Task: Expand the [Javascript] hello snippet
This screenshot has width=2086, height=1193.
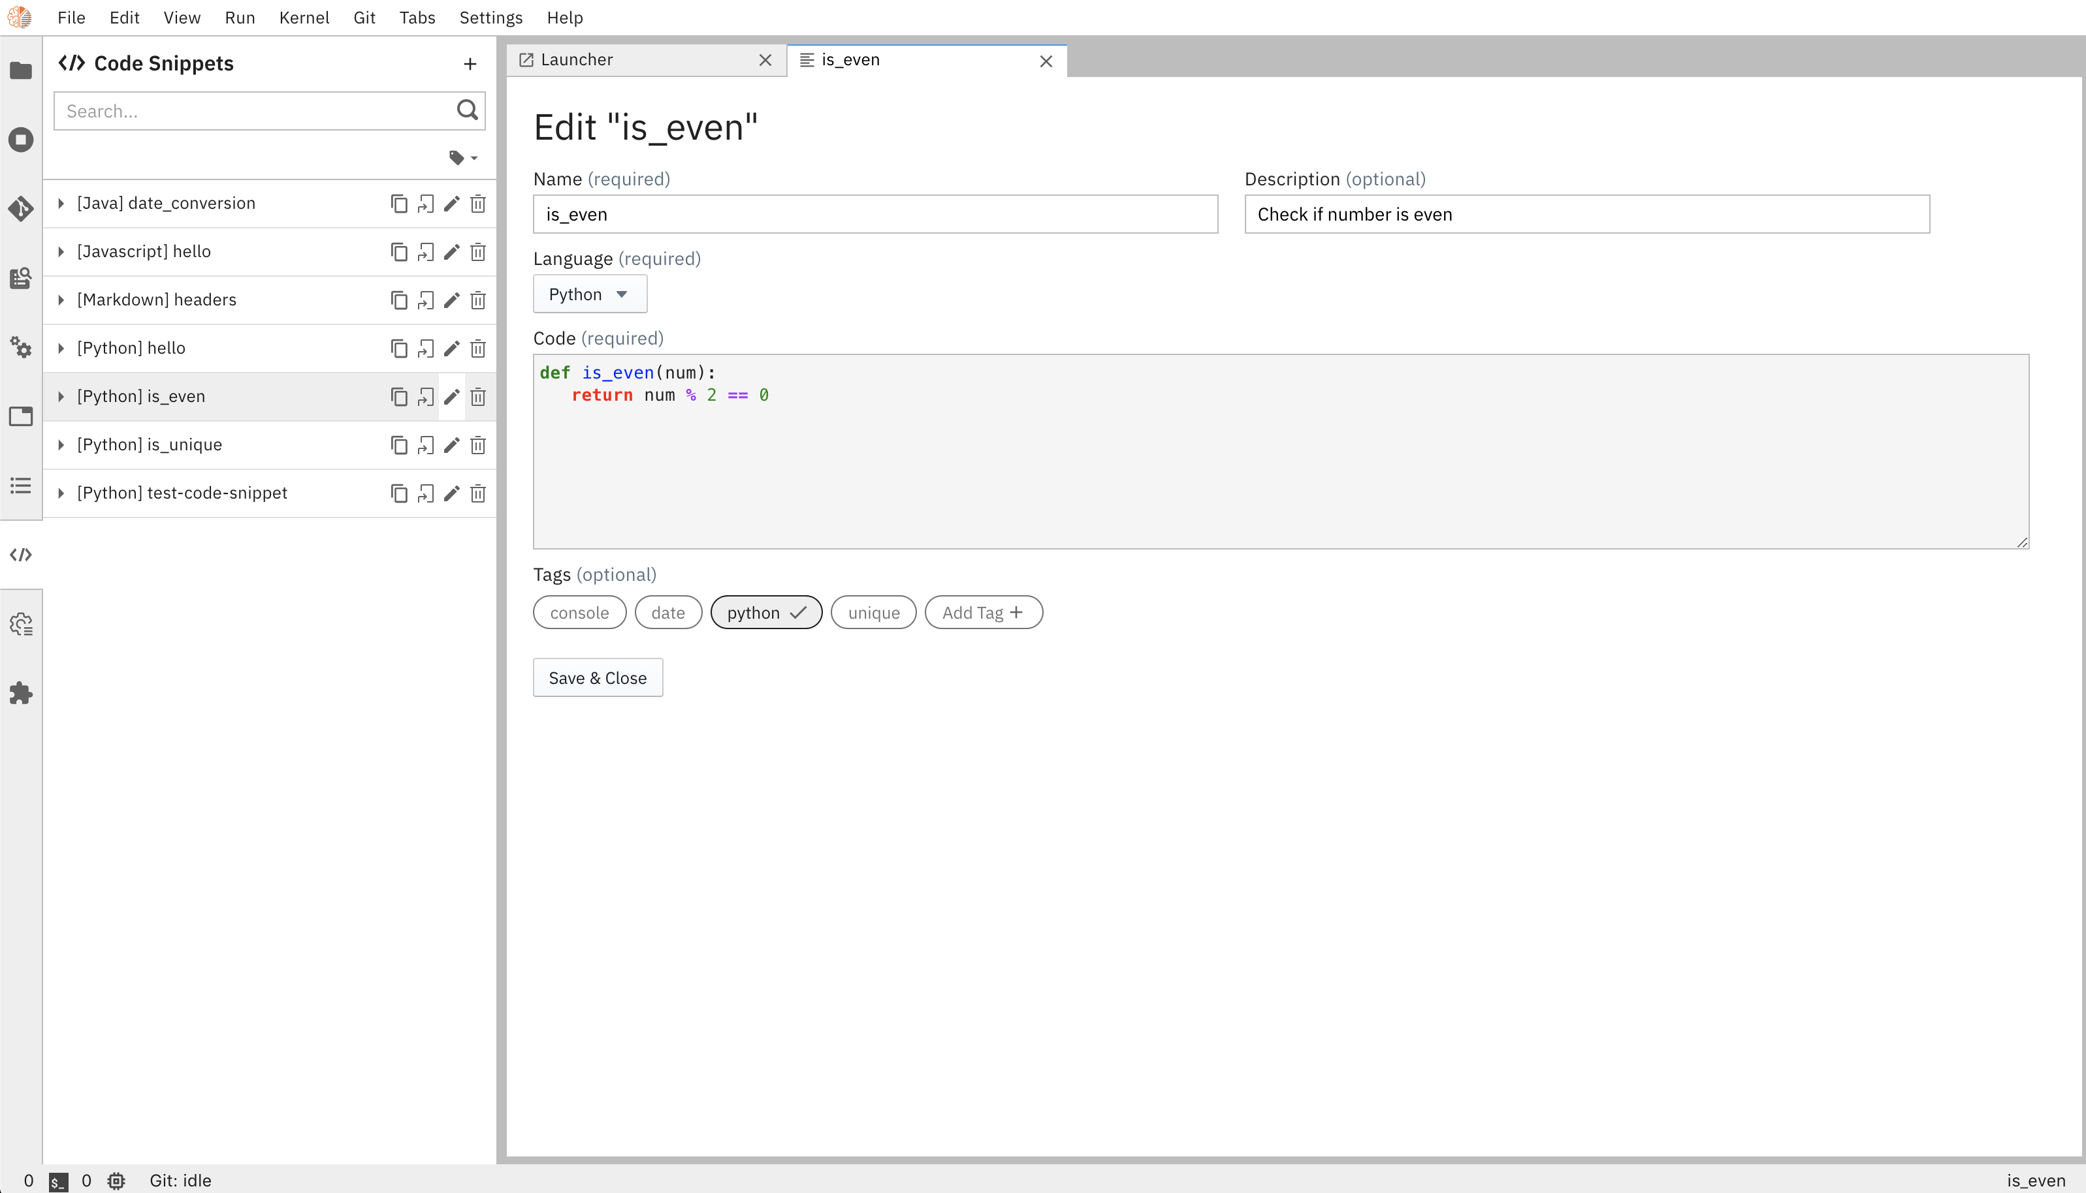Action: click(x=61, y=251)
